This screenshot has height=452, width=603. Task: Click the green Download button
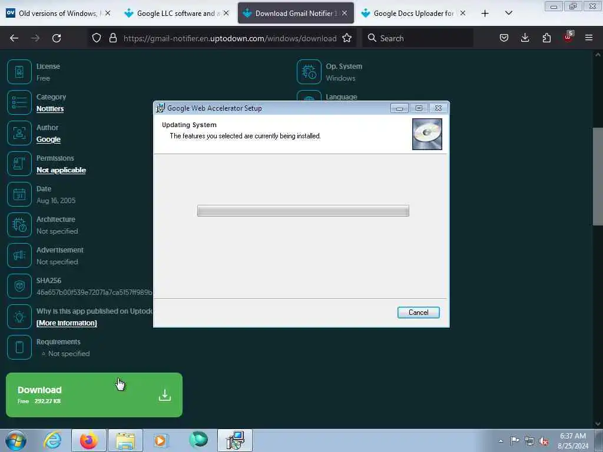[94, 395]
